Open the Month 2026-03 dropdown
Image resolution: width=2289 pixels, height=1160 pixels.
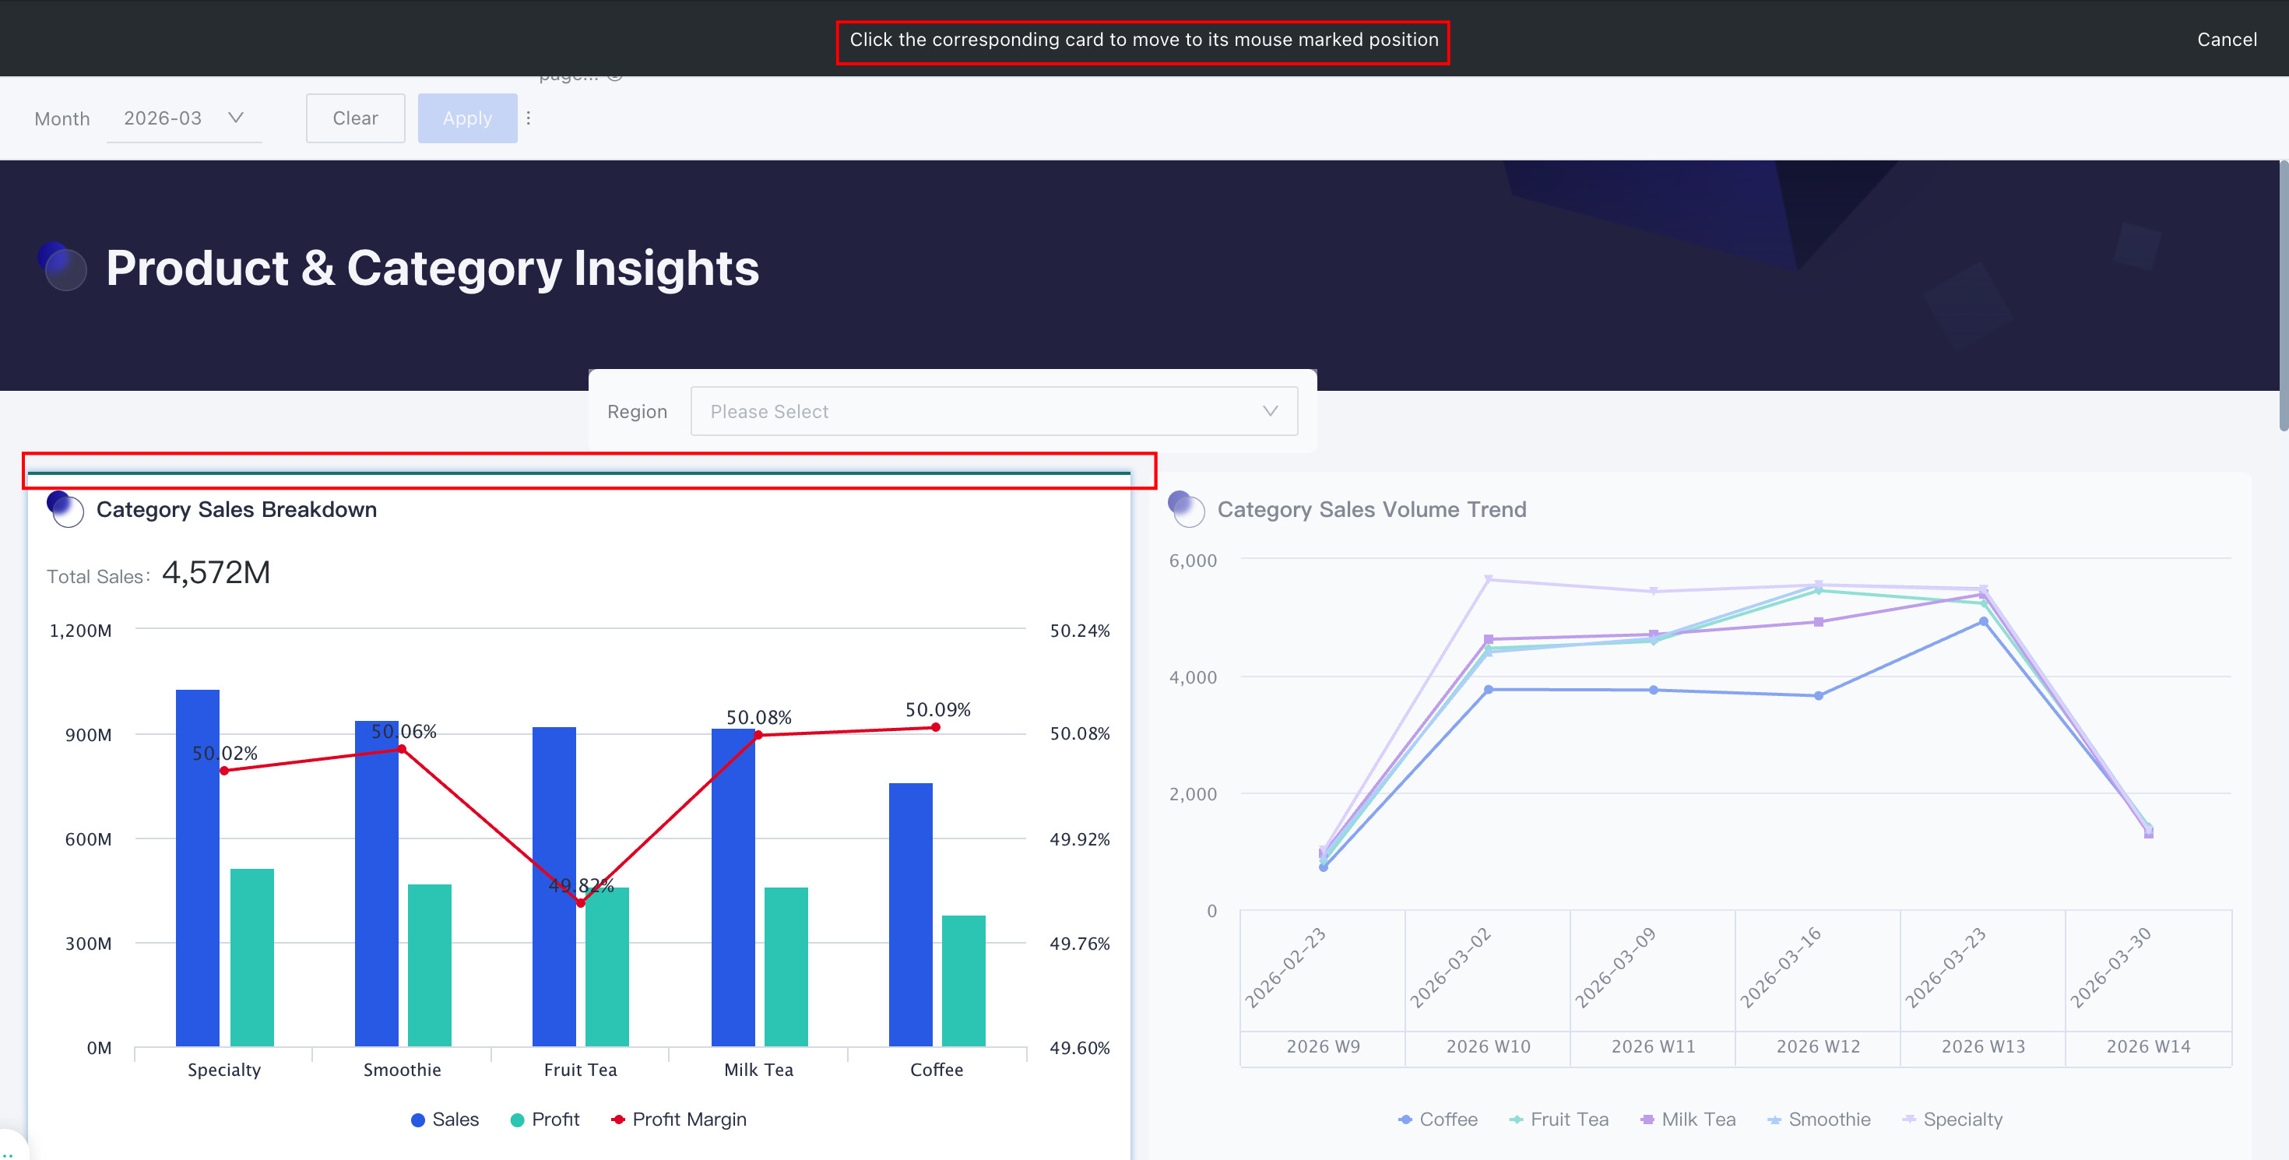pos(184,118)
